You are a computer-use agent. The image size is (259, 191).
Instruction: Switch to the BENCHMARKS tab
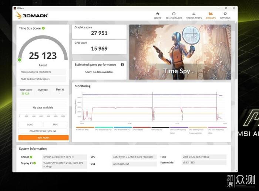(174, 16)
